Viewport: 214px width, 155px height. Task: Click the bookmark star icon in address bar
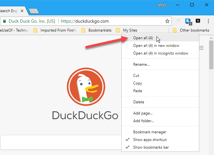(167, 21)
